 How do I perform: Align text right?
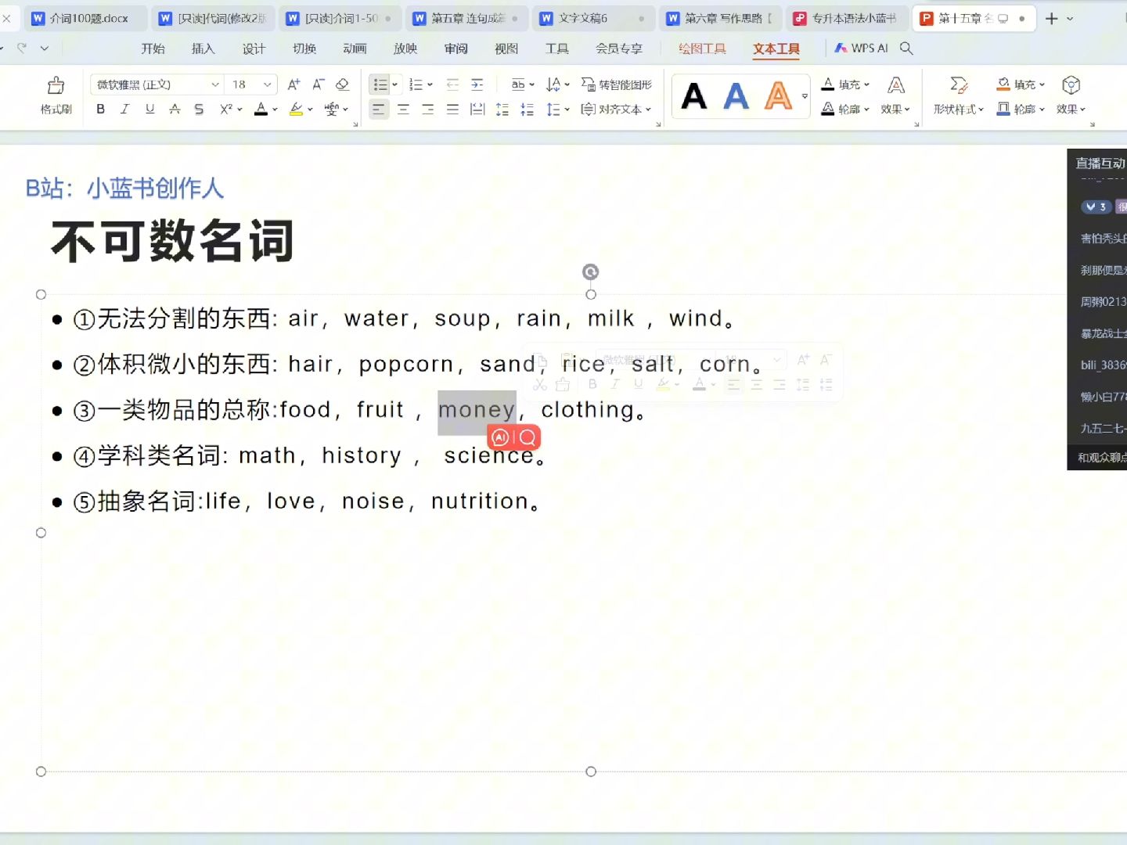(427, 110)
